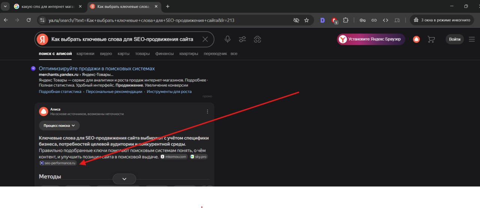Viewport: 480px width, 208px height.
Task: Start image search with camera icon
Action: click(257, 39)
